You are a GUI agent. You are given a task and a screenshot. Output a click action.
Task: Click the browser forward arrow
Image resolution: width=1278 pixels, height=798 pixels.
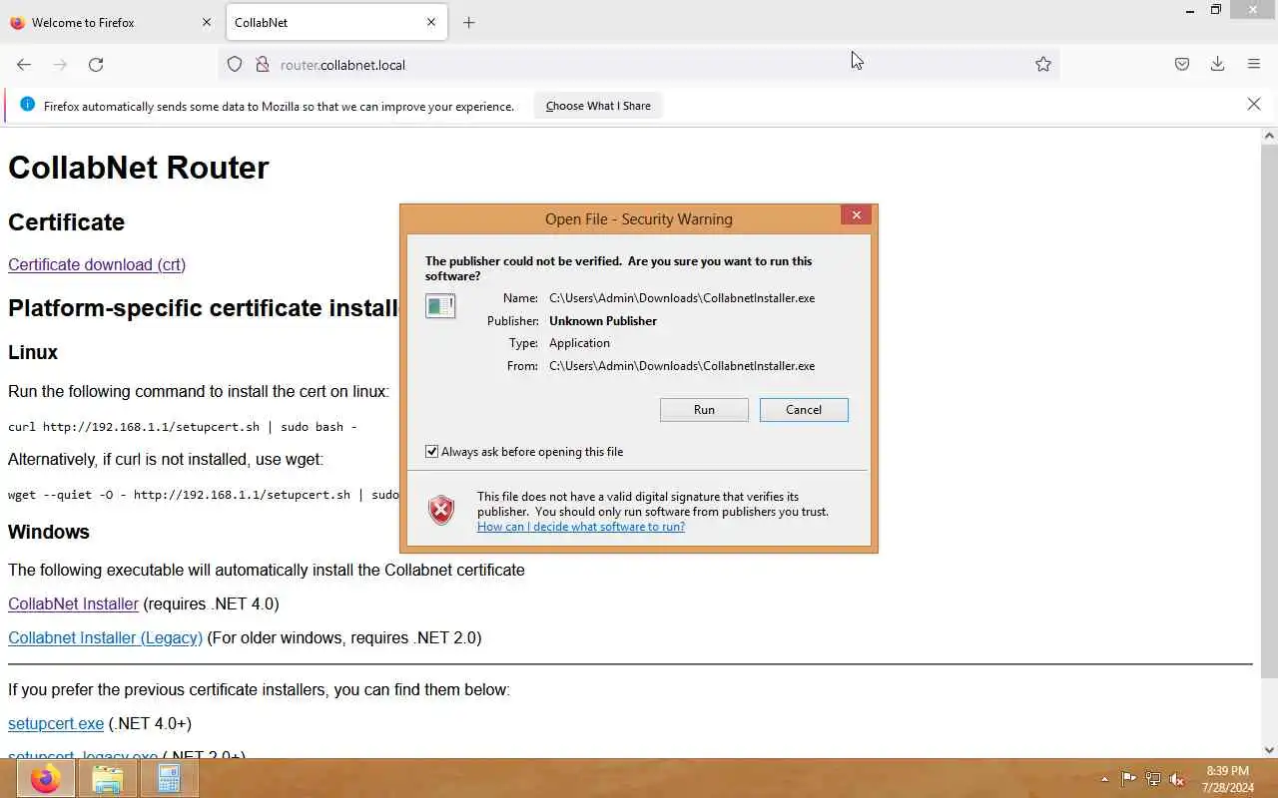pyautogui.click(x=60, y=65)
